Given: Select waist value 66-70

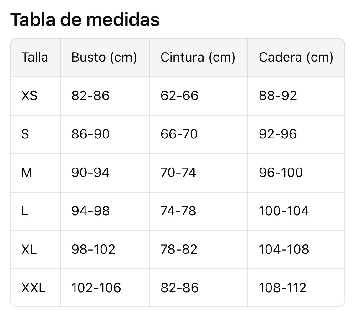Looking at the screenshot, I should tap(179, 134).
